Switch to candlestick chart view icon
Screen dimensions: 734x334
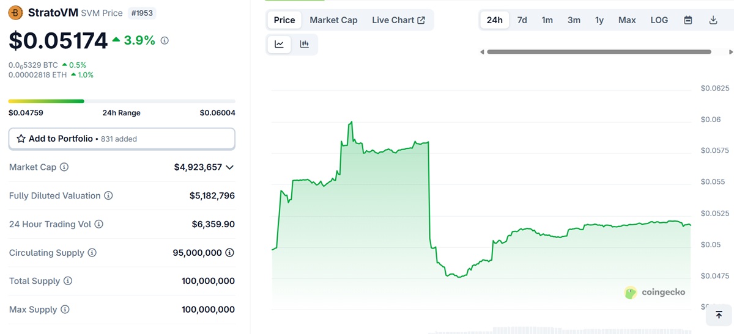304,44
